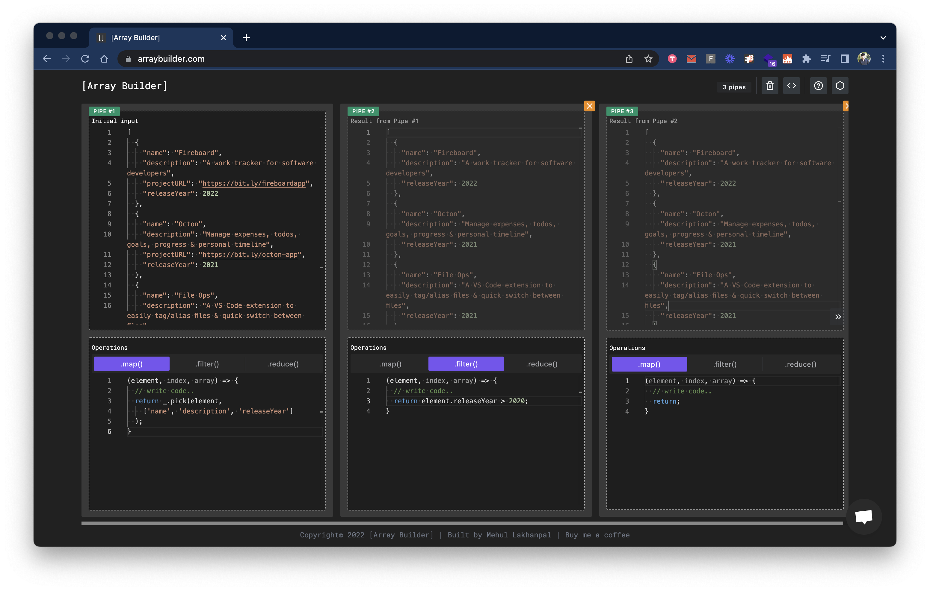Click the orange expander atop Pipe #3
The height and width of the screenshot is (591, 930).
coord(846,106)
